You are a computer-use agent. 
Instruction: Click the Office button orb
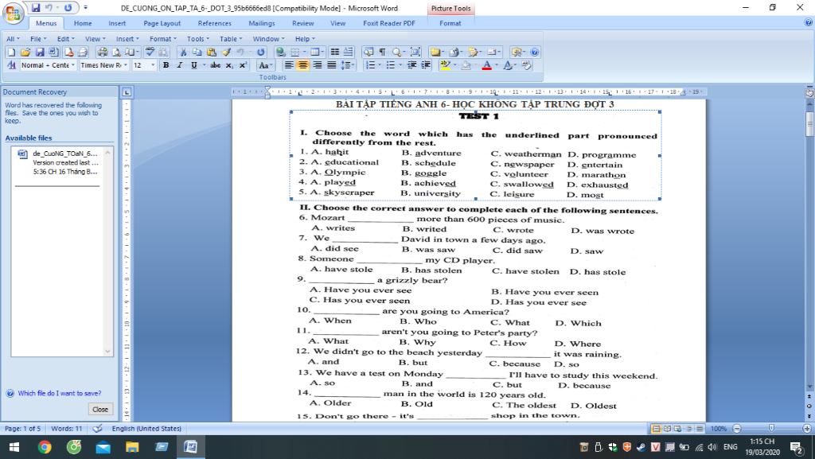(13, 13)
